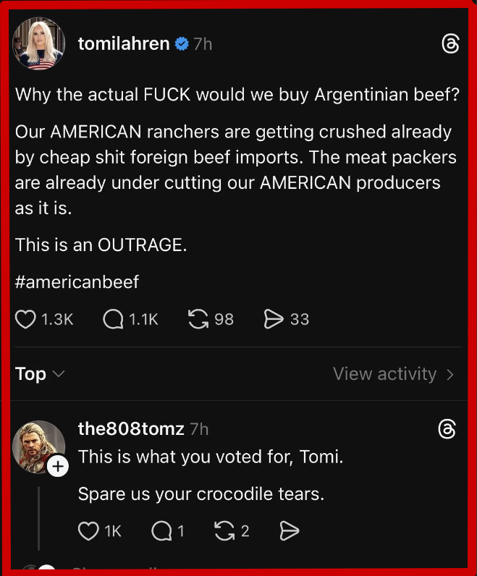
Task: Like the tomilahren post with heart icon
Action: coord(26,319)
